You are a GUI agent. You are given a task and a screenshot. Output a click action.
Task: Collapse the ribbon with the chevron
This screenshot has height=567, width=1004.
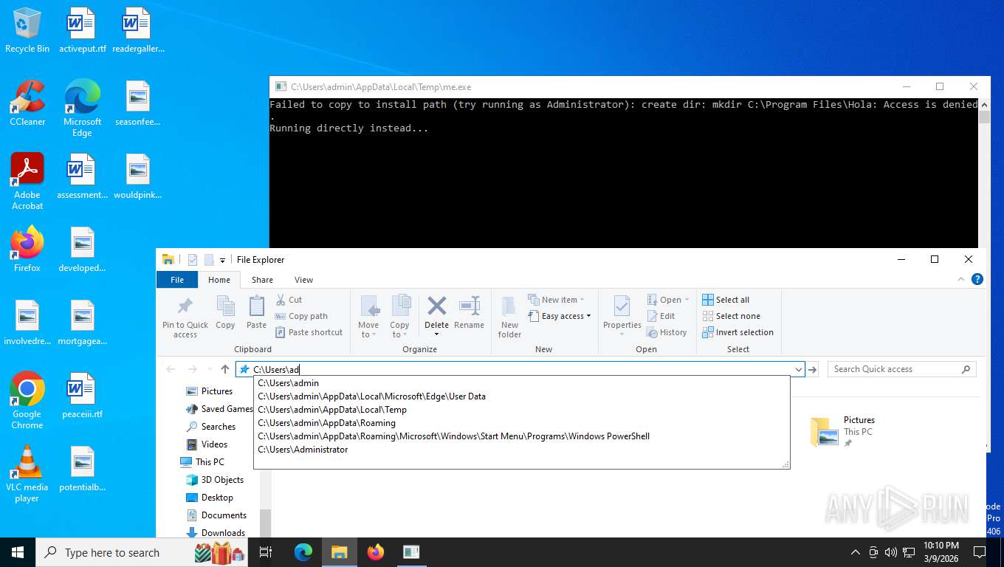(x=961, y=279)
